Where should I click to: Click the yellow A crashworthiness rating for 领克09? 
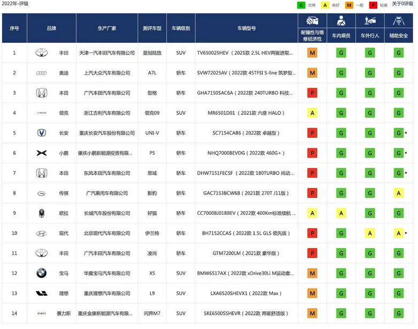click(x=312, y=113)
